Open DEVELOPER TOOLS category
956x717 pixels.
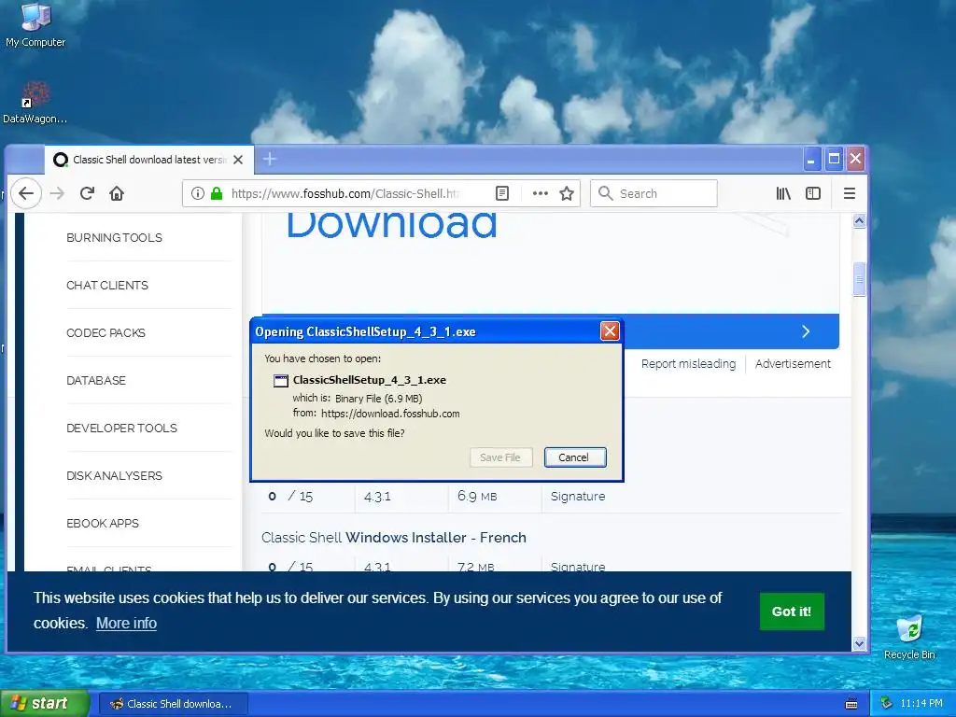(121, 428)
